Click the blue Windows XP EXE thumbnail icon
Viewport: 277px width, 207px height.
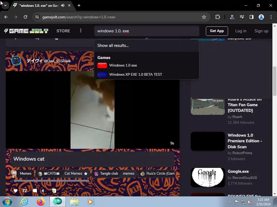pos(102,75)
